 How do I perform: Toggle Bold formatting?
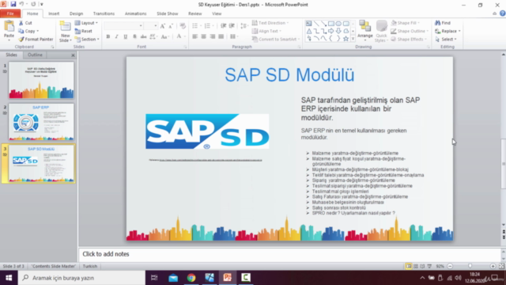point(108,36)
